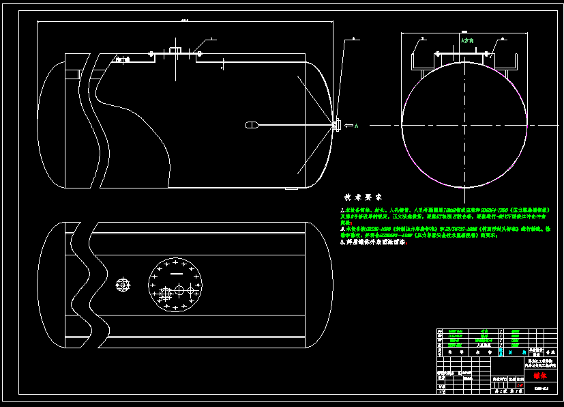Select the white note numbered 3 in the technical requirements
This screenshot has height=407, width=564.
tap(374, 242)
